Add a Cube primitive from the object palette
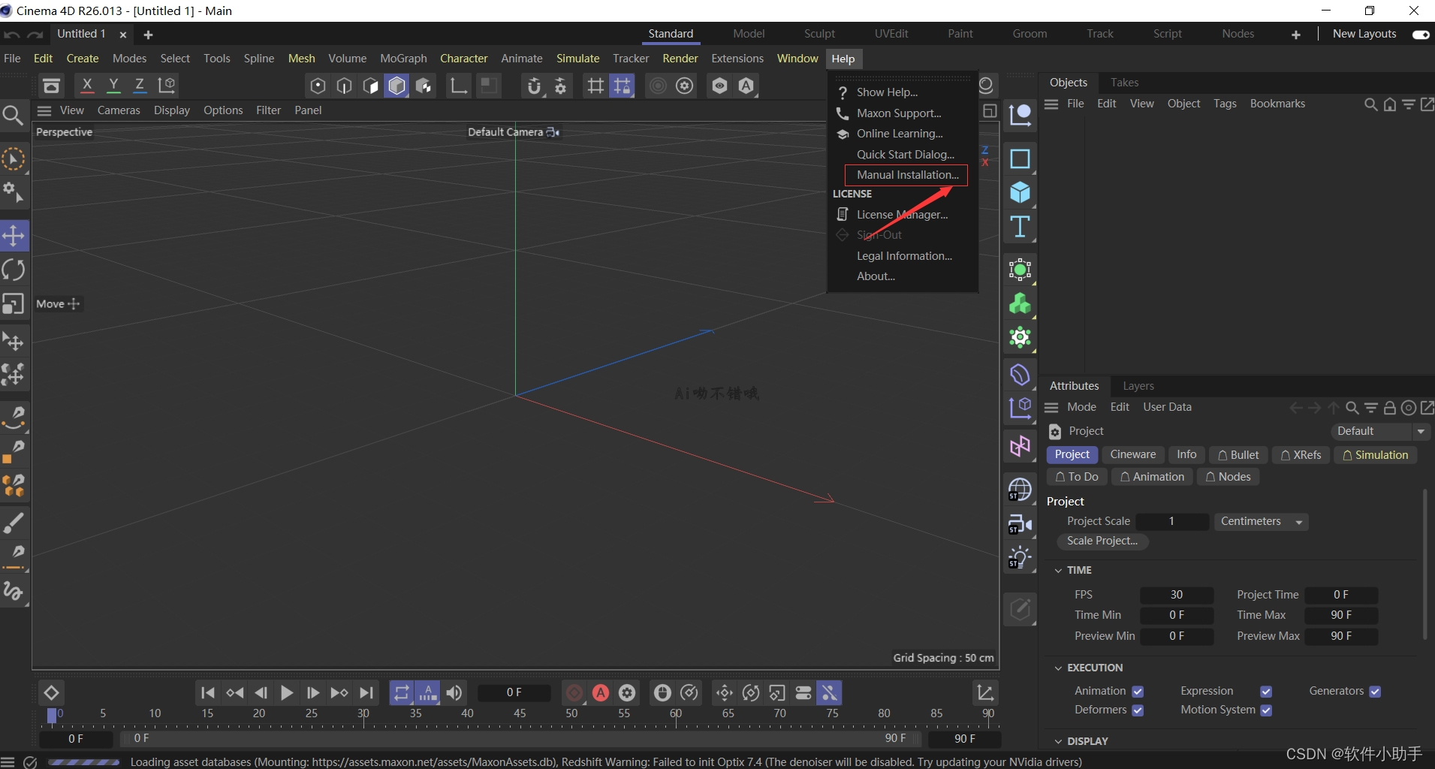The width and height of the screenshot is (1435, 769). (1021, 192)
